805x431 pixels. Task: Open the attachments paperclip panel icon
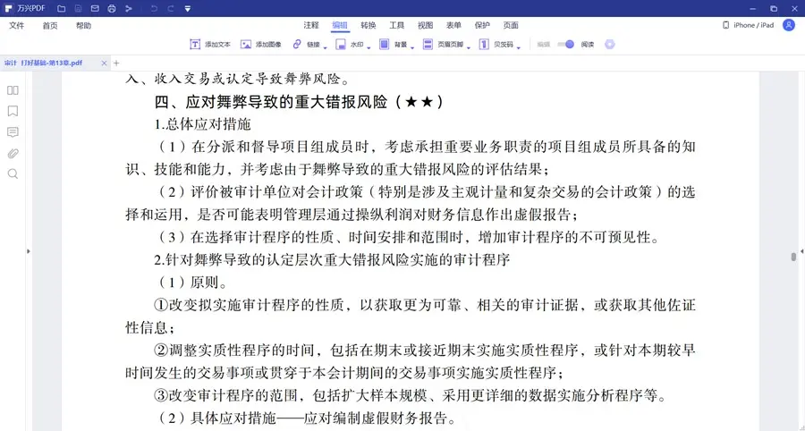(13, 153)
